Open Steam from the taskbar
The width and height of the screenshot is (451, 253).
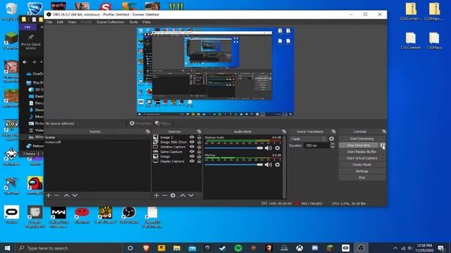(223, 248)
